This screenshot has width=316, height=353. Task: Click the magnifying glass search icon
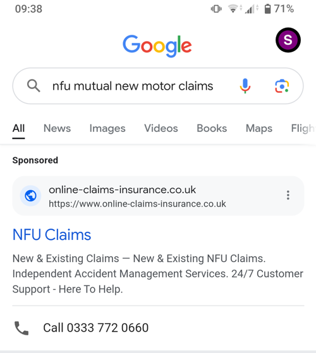[33, 86]
